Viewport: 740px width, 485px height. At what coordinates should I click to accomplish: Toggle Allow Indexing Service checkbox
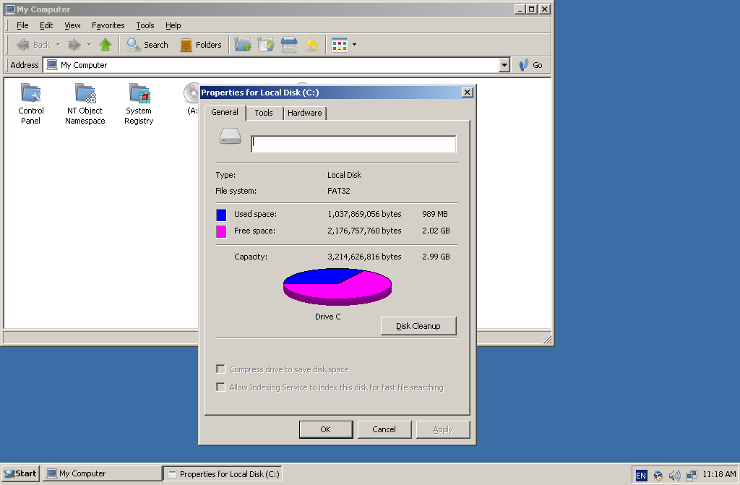(220, 387)
